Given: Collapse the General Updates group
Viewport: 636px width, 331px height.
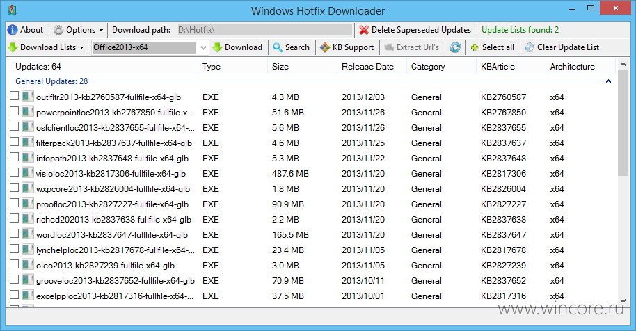Looking at the screenshot, I should tap(608, 81).
